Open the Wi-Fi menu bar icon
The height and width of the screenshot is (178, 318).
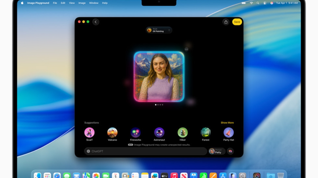[x=251, y=3]
